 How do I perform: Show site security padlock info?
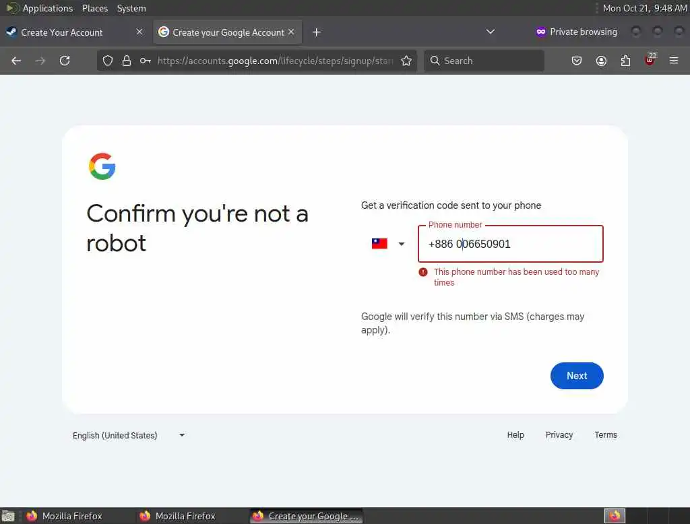point(127,61)
